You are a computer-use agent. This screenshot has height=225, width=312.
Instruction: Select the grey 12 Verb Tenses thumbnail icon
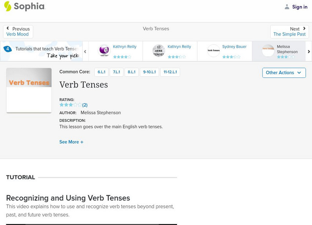[x=159, y=51]
